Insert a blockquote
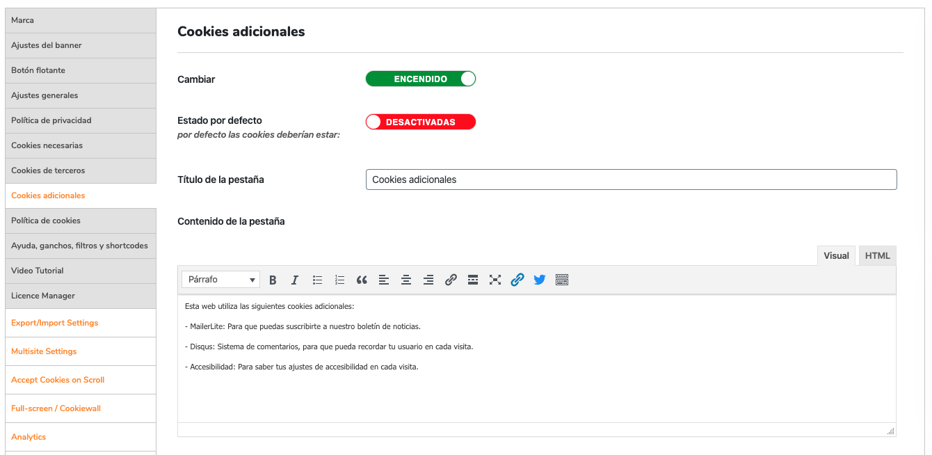Viewport: 932px width, 455px height. (362, 280)
